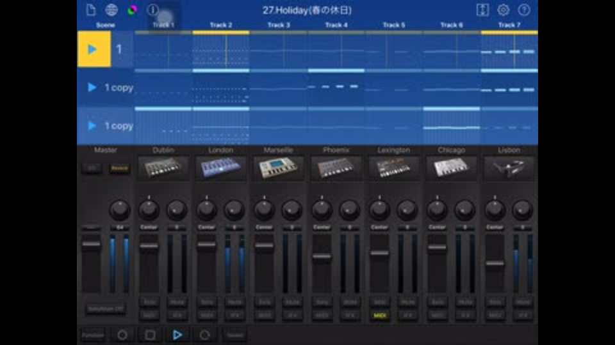The width and height of the screenshot is (615, 345).
Task: Click the Lisbon volume fader handle
Action: coord(495,263)
